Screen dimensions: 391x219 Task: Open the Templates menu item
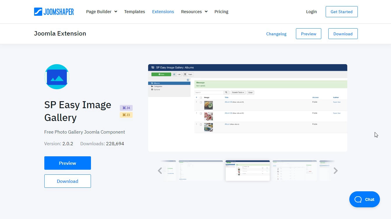tap(134, 12)
